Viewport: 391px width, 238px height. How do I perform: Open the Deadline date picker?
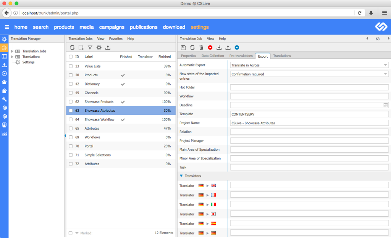click(386, 105)
